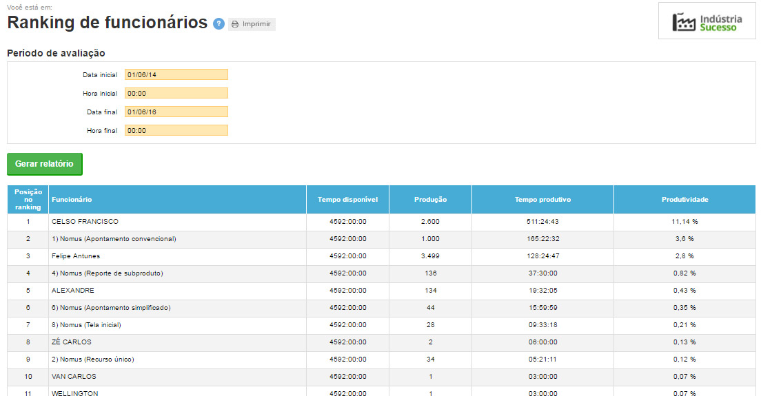Click the 11,14 % productivity value
Viewport: 761px width, 396px height.
click(684, 222)
